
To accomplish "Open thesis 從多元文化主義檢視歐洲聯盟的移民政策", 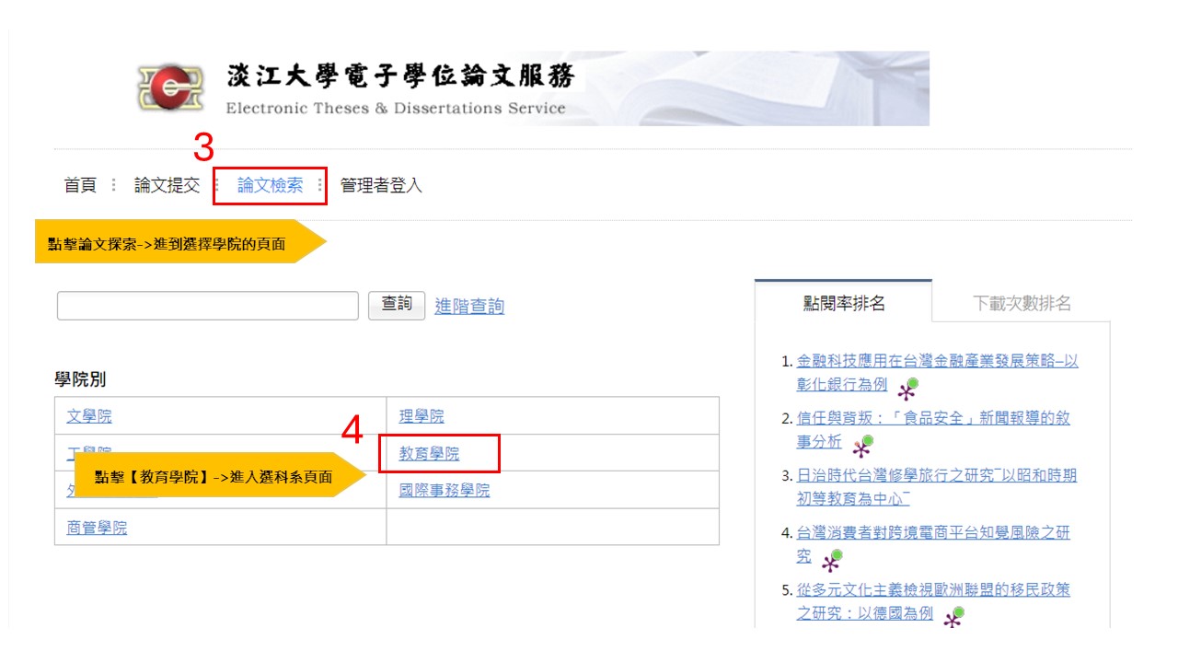I will pyautogui.click(x=933, y=600).
